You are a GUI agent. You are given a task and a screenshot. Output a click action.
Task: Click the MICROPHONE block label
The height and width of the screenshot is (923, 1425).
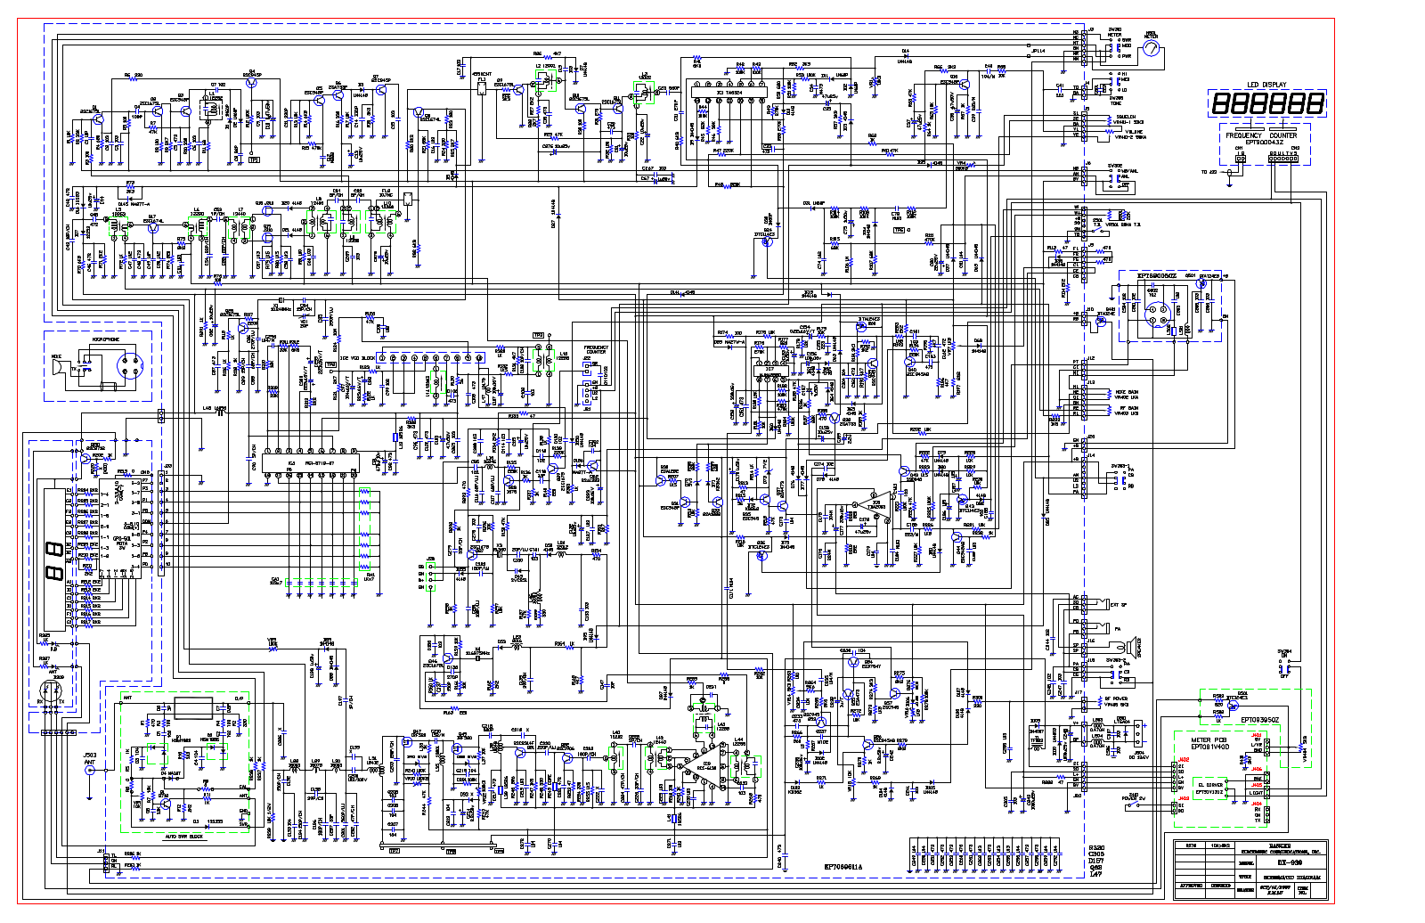pyautogui.click(x=105, y=340)
